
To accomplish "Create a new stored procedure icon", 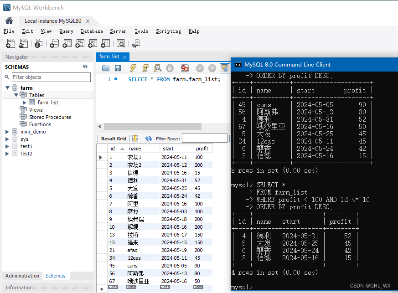I will click(93, 43).
